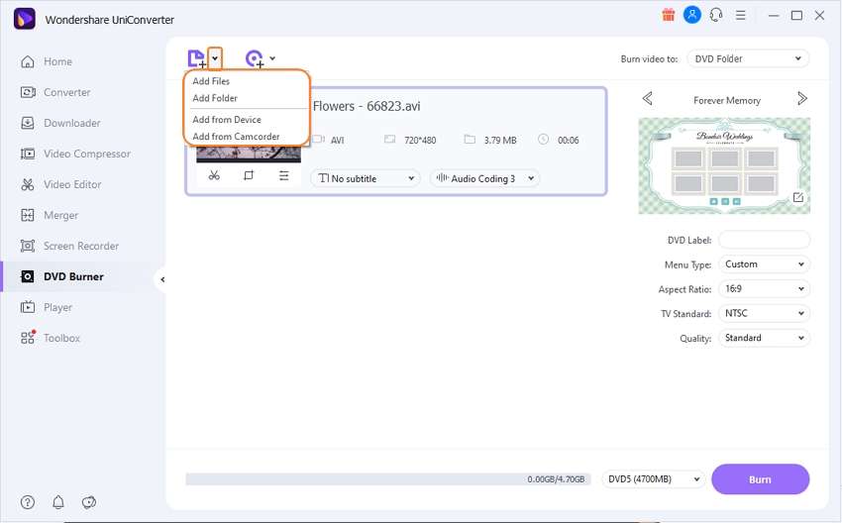The width and height of the screenshot is (842, 523).
Task: Open notifications bell icon
Action: [x=58, y=502]
